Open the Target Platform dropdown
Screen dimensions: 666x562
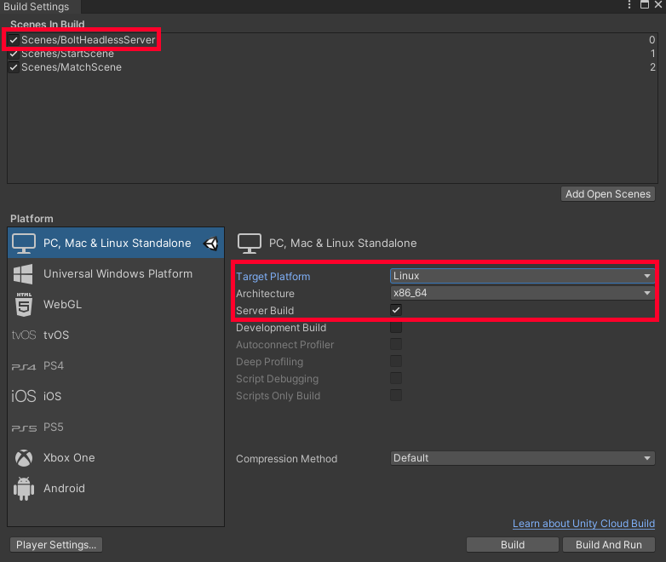click(522, 276)
